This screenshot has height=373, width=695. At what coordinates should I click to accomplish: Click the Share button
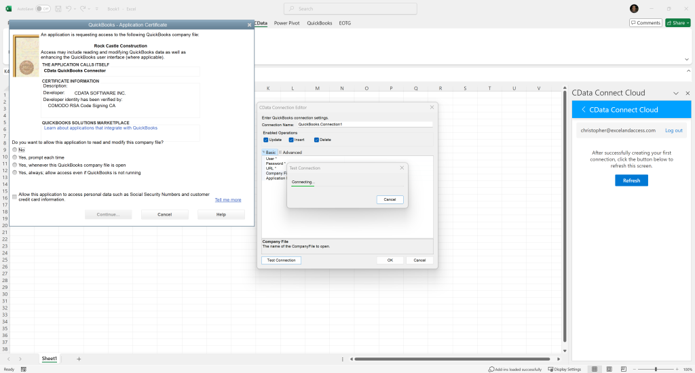(678, 22)
